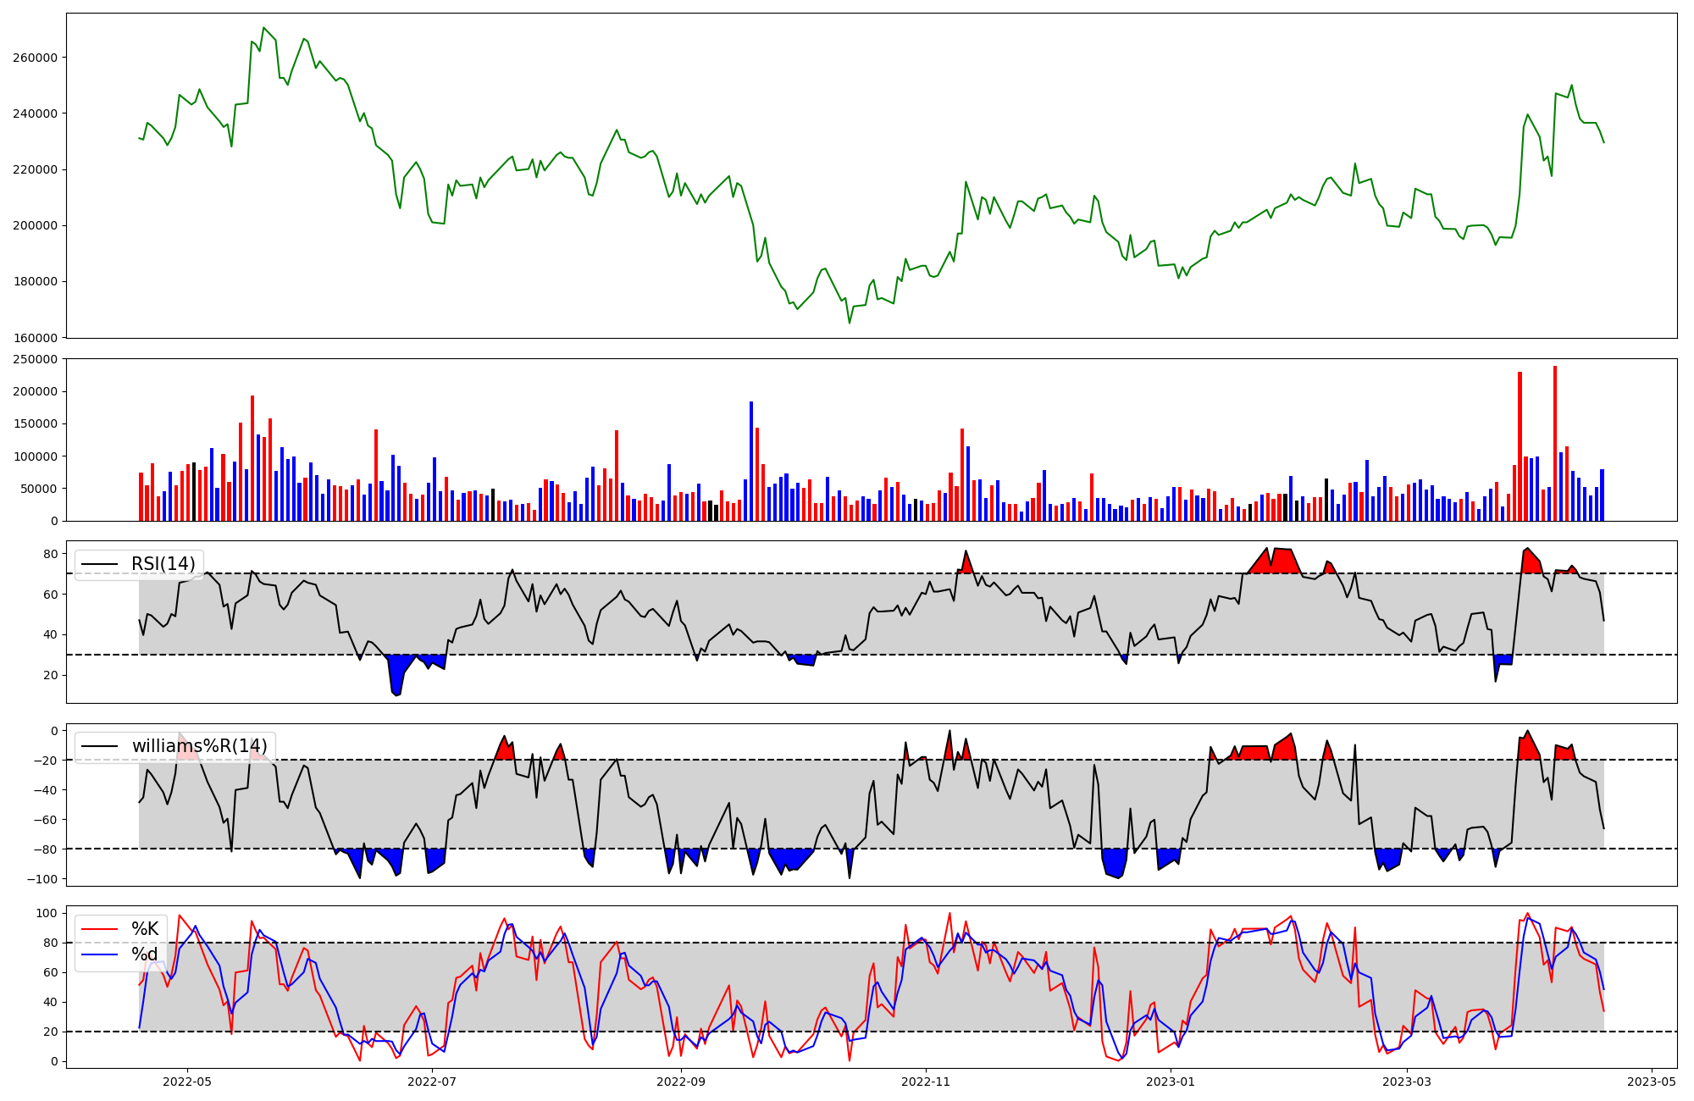Click the −60 tick on Williams %R axis

(x=44, y=820)
